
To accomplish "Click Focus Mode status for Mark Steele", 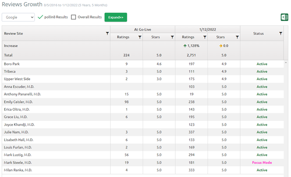I will 262,163.
